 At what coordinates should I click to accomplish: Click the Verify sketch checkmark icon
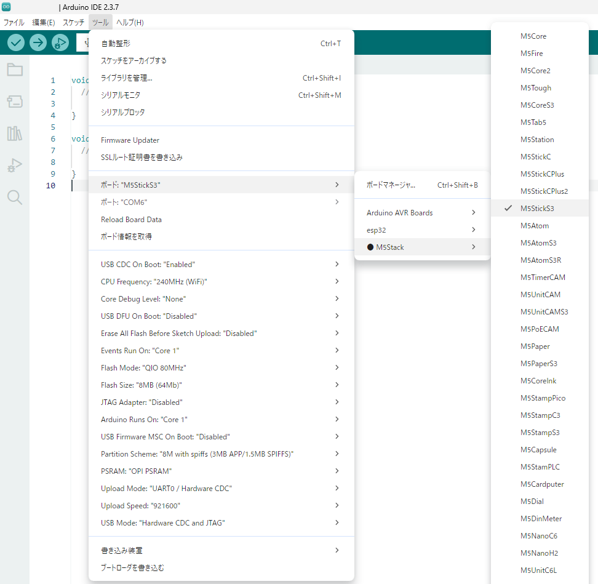click(x=16, y=42)
